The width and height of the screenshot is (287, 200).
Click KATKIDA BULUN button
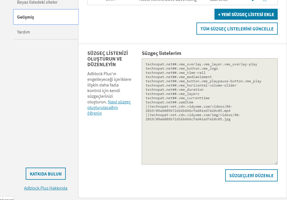46,174
